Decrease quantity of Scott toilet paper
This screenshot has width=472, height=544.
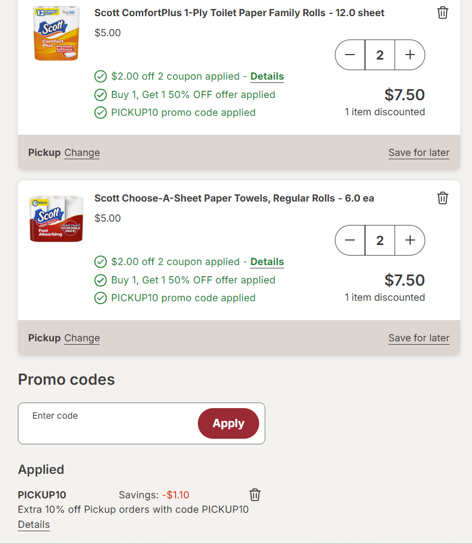(350, 55)
